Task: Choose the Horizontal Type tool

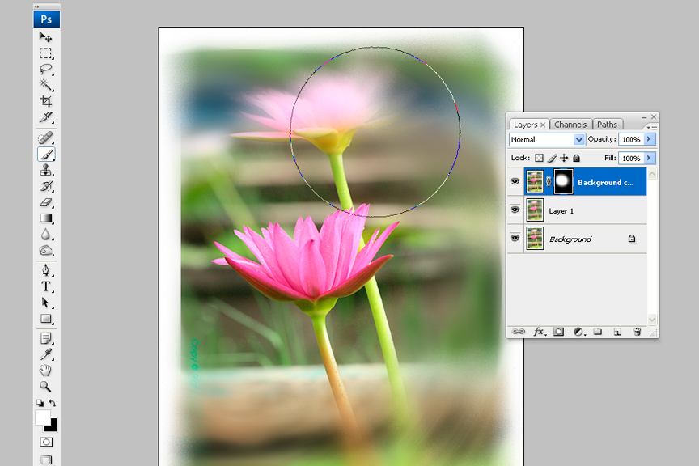Action: pyautogui.click(x=46, y=286)
